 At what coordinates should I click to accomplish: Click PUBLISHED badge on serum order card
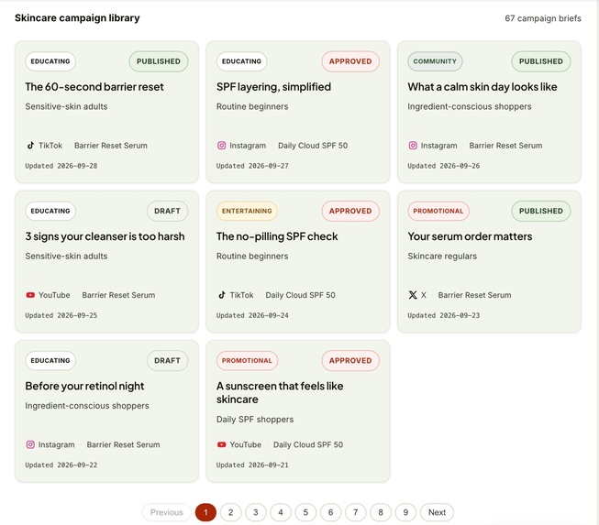pyautogui.click(x=541, y=211)
